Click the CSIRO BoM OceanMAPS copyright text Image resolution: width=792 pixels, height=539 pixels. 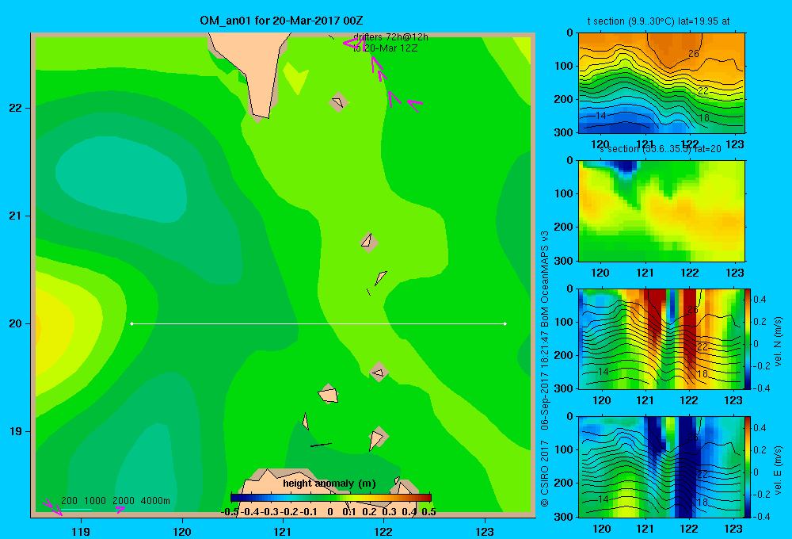coord(545,369)
